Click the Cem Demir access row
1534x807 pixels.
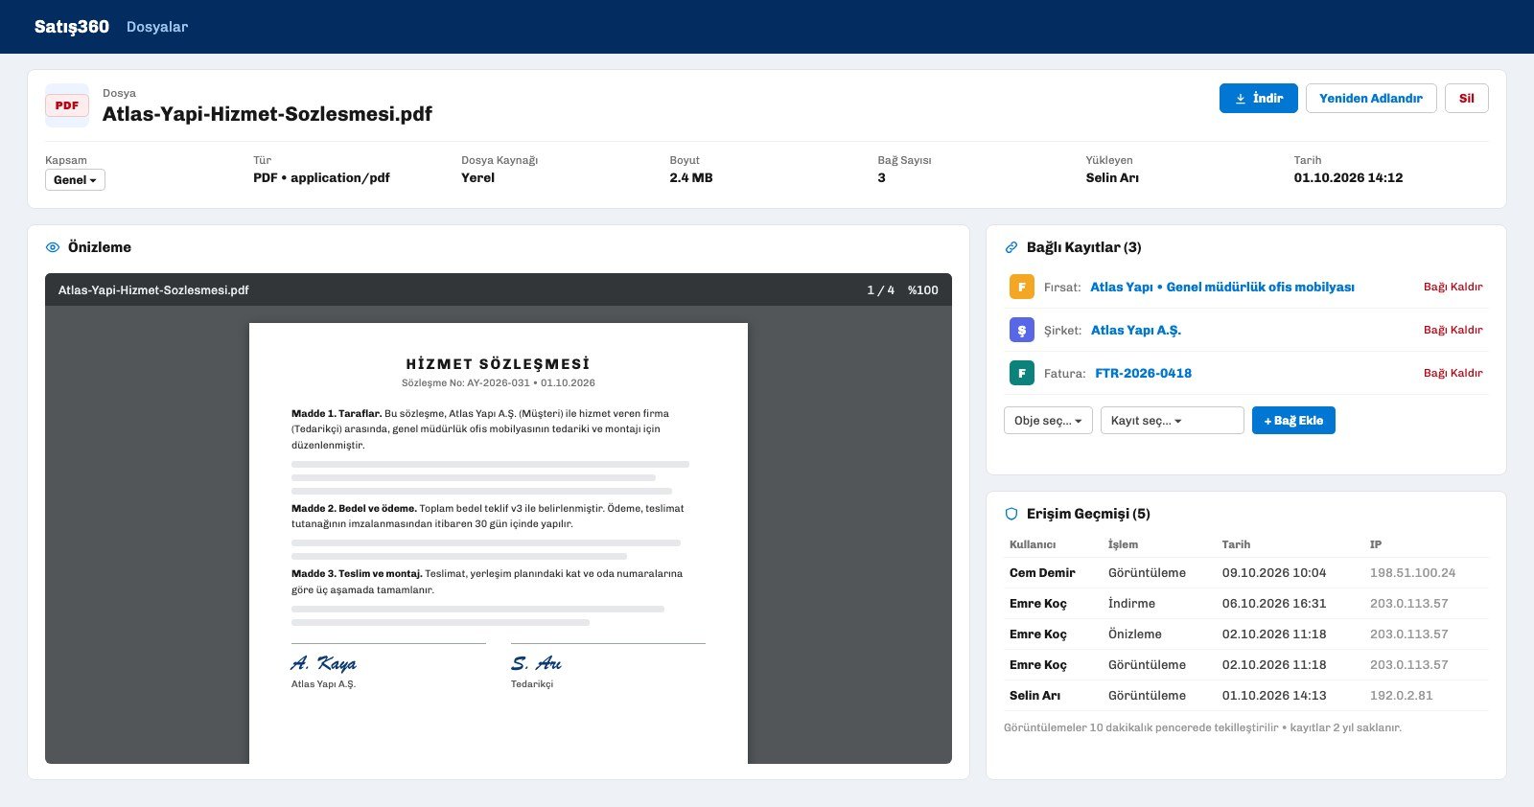pos(1246,573)
